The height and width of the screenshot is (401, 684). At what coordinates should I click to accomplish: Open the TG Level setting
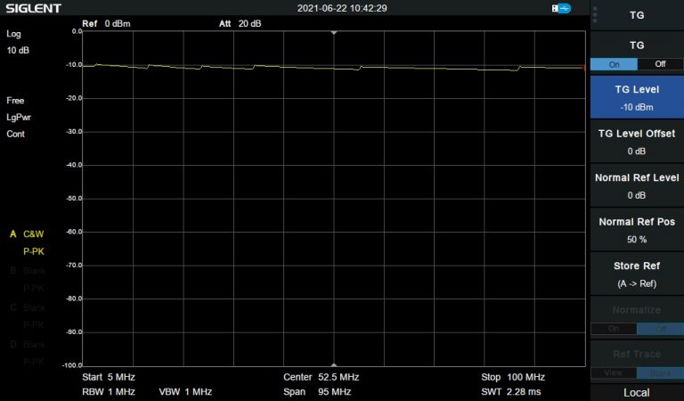(x=637, y=97)
